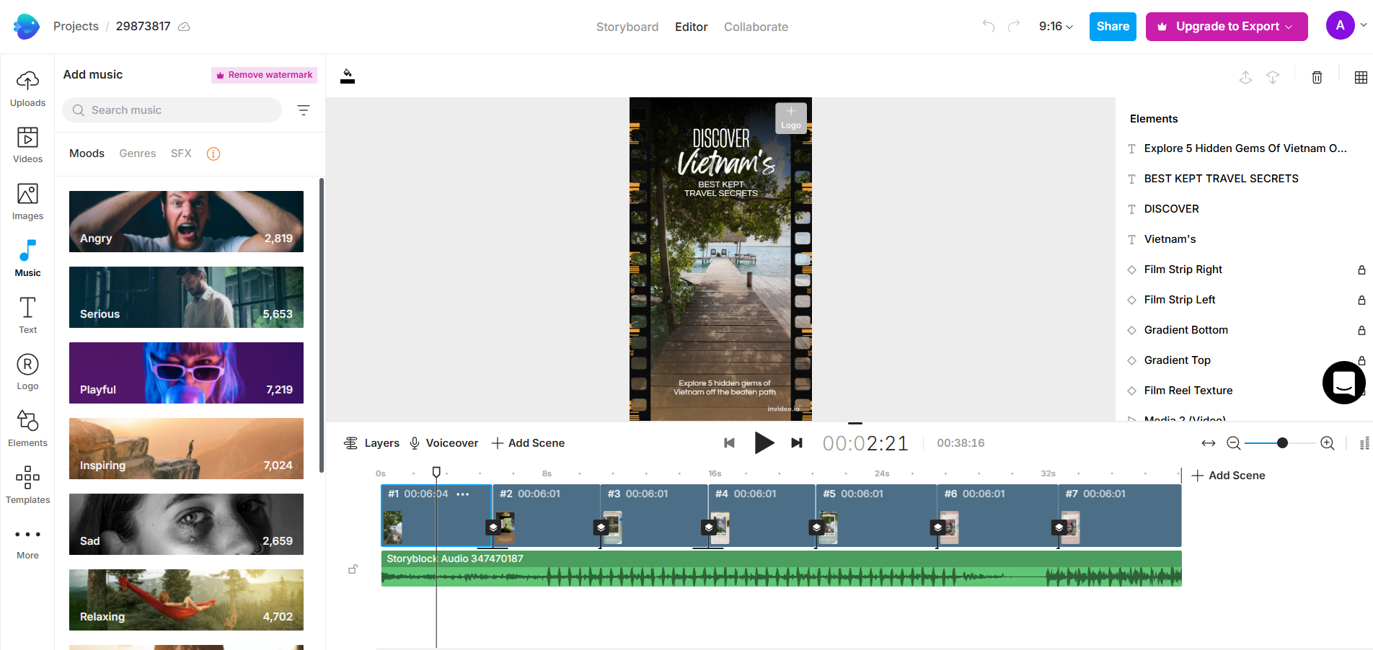Open the music filter options
1373x650 pixels.
(x=304, y=110)
